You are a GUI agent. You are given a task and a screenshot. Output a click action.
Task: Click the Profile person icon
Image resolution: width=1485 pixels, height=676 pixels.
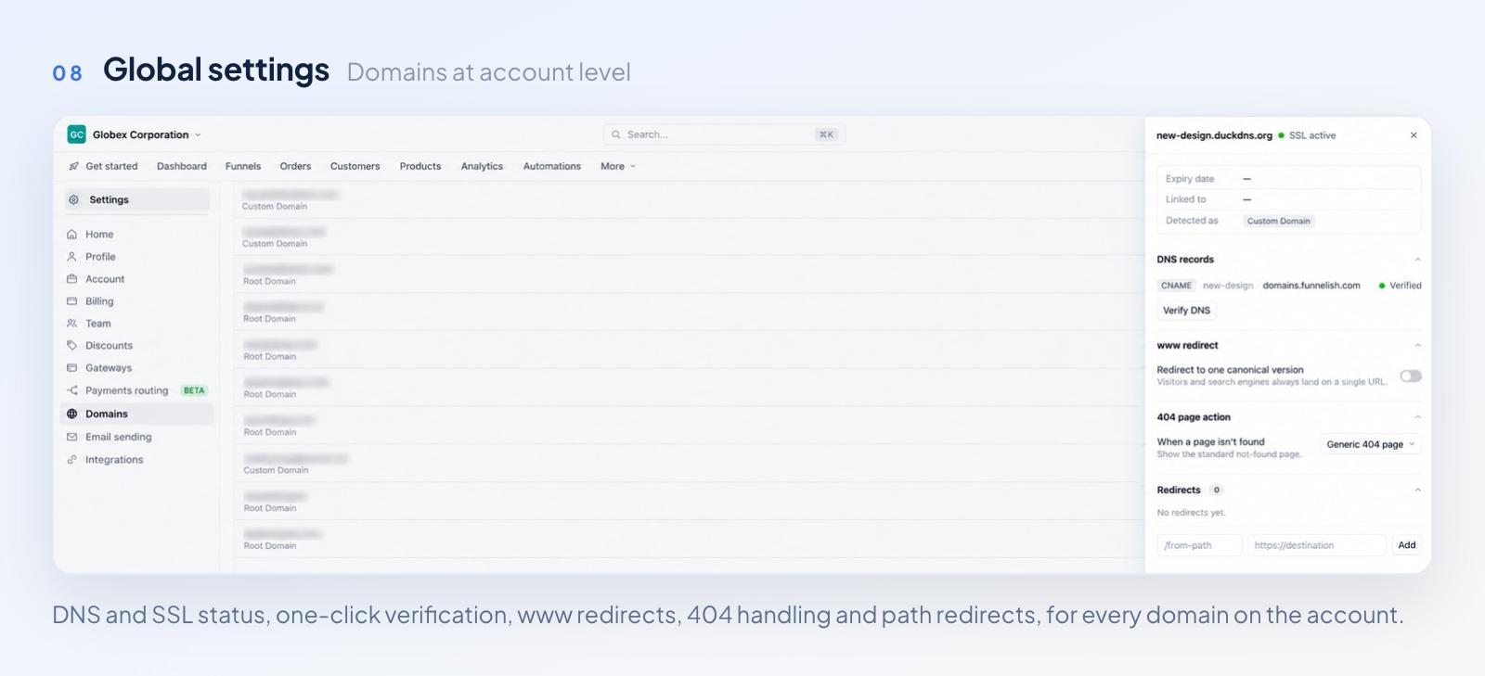(x=71, y=257)
